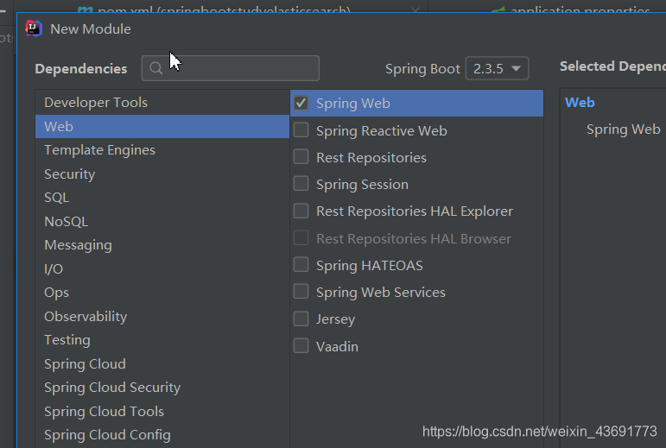
Task: Click the magnifier icon in the search field
Action: click(156, 68)
